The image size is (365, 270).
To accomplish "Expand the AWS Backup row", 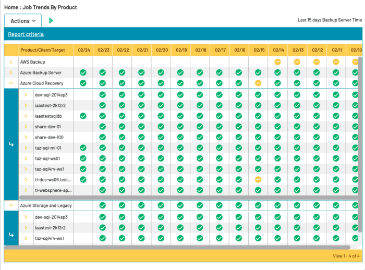I will 11,62.
